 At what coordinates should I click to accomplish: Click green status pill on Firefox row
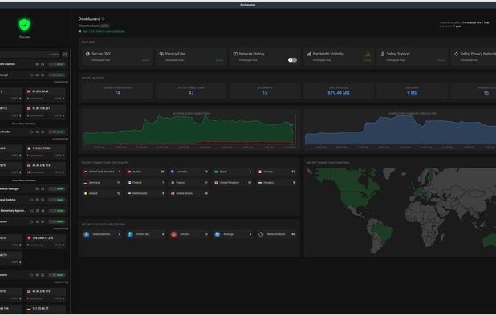(x=57, y=132)
